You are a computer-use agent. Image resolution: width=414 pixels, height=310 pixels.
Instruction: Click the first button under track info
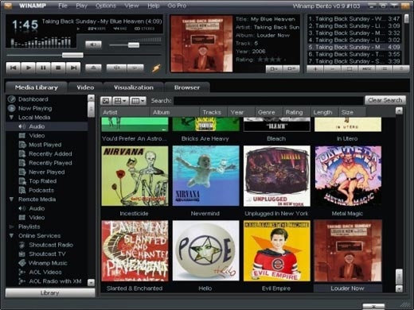(x=274, y=69)
